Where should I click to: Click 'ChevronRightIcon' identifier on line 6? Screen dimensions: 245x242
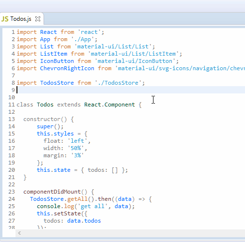(x=67, y=68)
